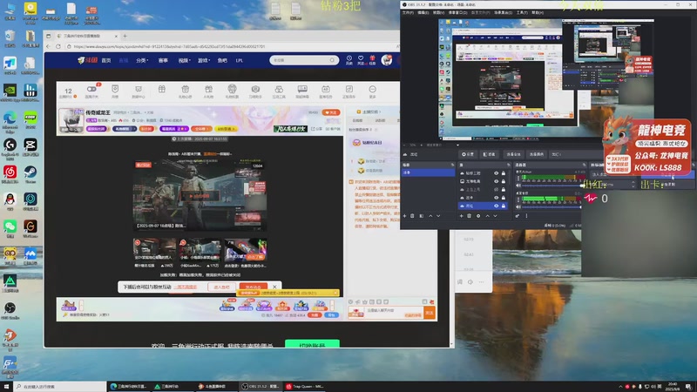The width and height of the screenshot is (697, 392).
Task: Open OBS audio mixer kebab menu
Action: (x=527, y=216)
